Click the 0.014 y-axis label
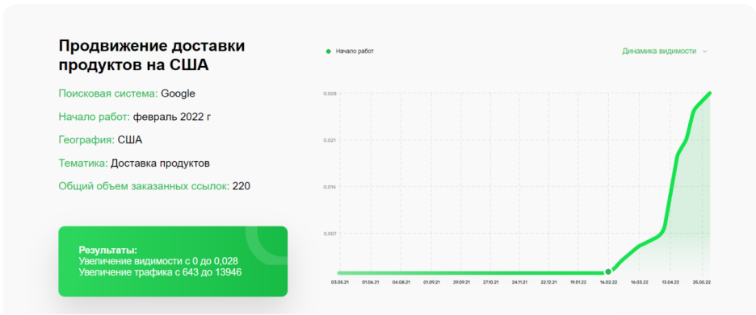Screen dimensions: 756x315 [x=330, y=187]
